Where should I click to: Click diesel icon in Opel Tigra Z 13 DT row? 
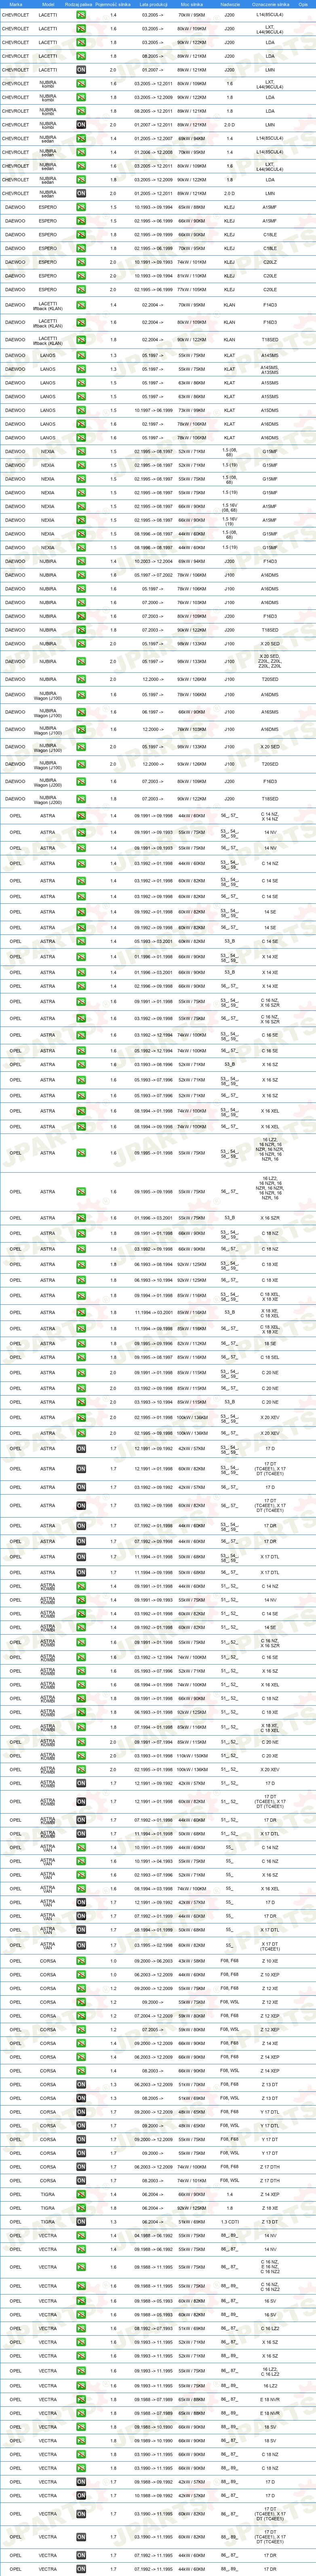point(81,2222)
